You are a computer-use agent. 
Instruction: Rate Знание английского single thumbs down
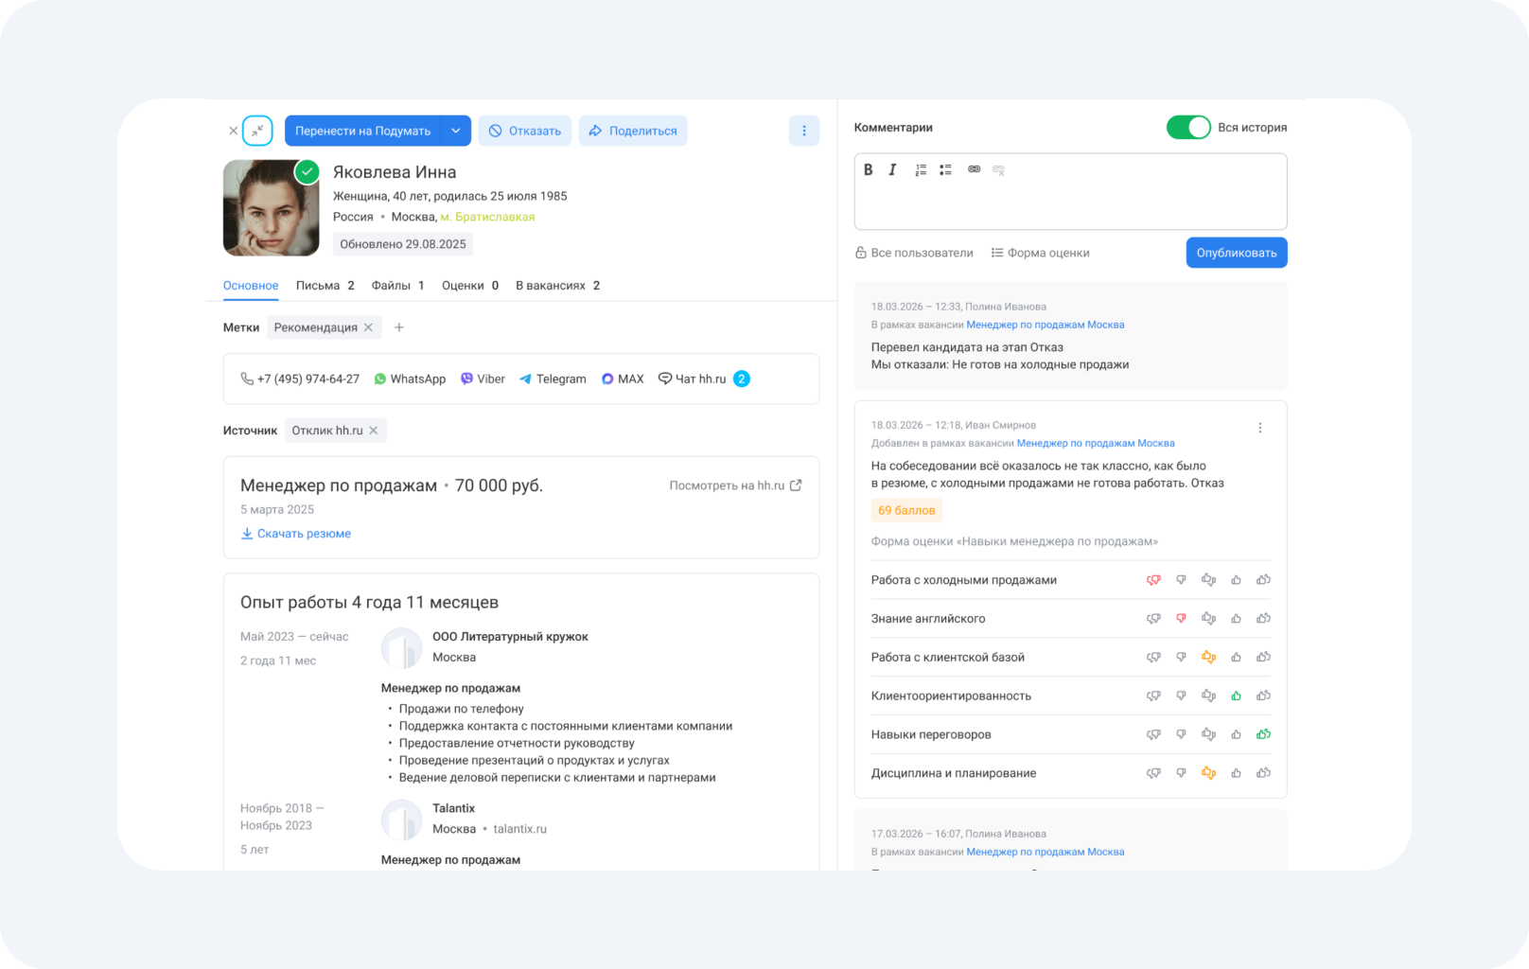tap(1181, 619)
